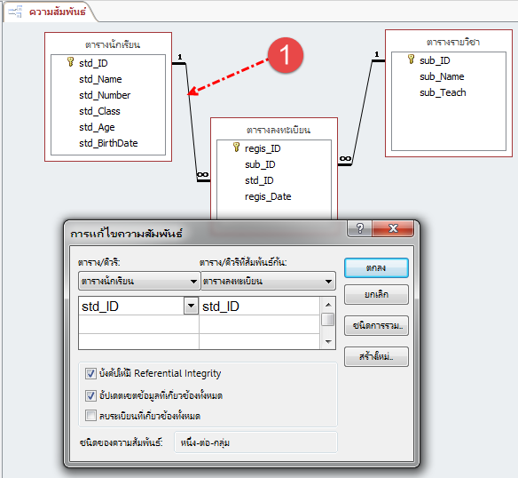
Task: Open the ชนิดการรวม (Join Type) button
Action: [376, 325]
